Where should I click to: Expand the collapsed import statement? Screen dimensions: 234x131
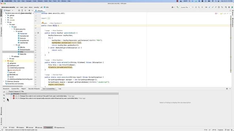[x=49, y=18]
